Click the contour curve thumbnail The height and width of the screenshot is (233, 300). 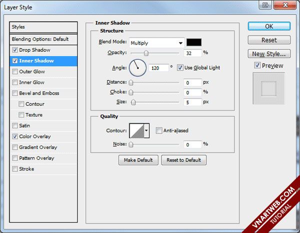tap(136, 130)
